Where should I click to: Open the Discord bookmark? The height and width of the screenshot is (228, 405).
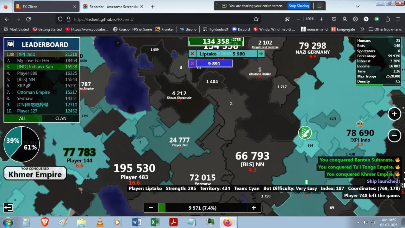pos(241,29)
